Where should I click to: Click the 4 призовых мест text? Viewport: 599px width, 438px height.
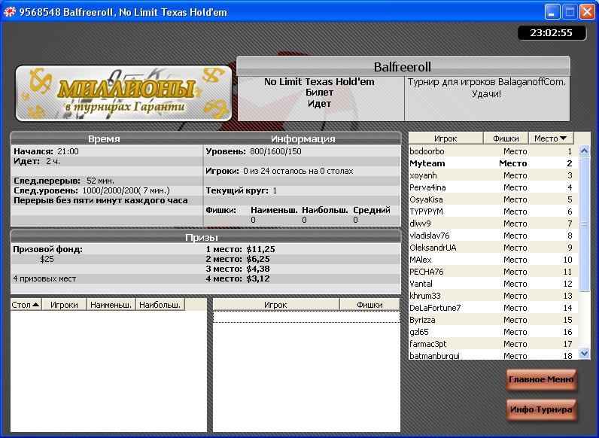click(x=44, y=278)
